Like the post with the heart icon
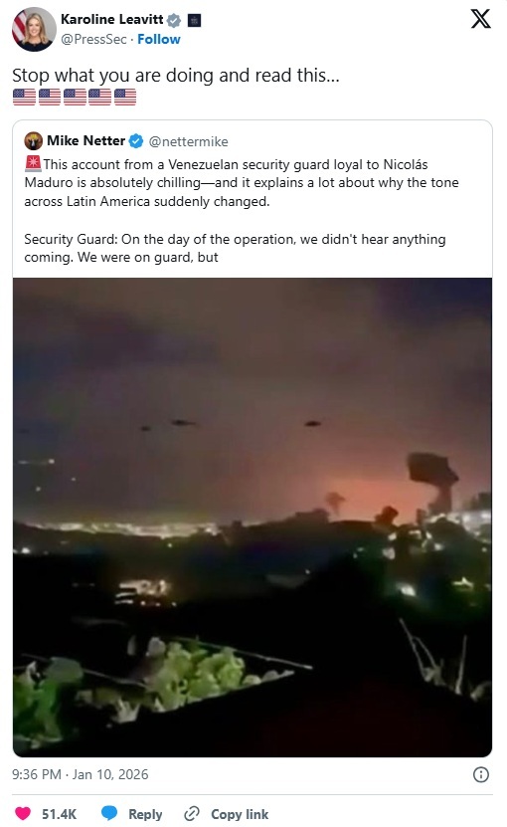The image size is (507, 827). (x=23, y=813)
